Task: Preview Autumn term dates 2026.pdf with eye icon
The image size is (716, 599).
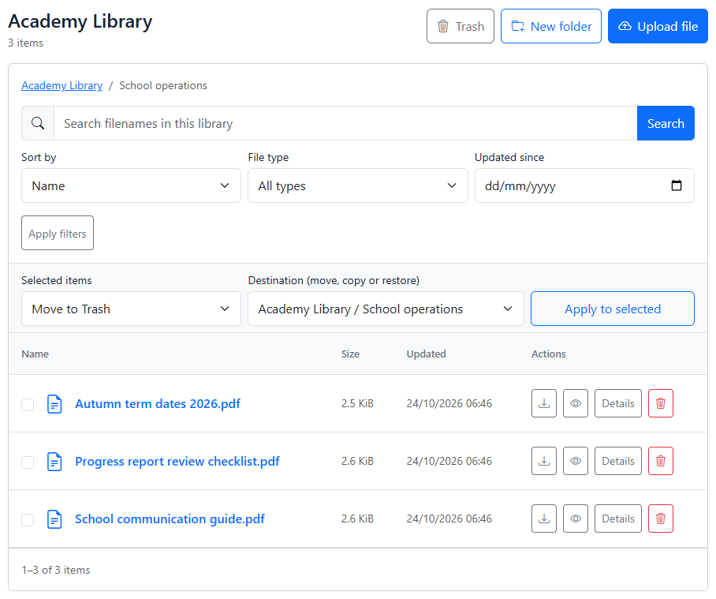Action: click(x=576, y=403)
